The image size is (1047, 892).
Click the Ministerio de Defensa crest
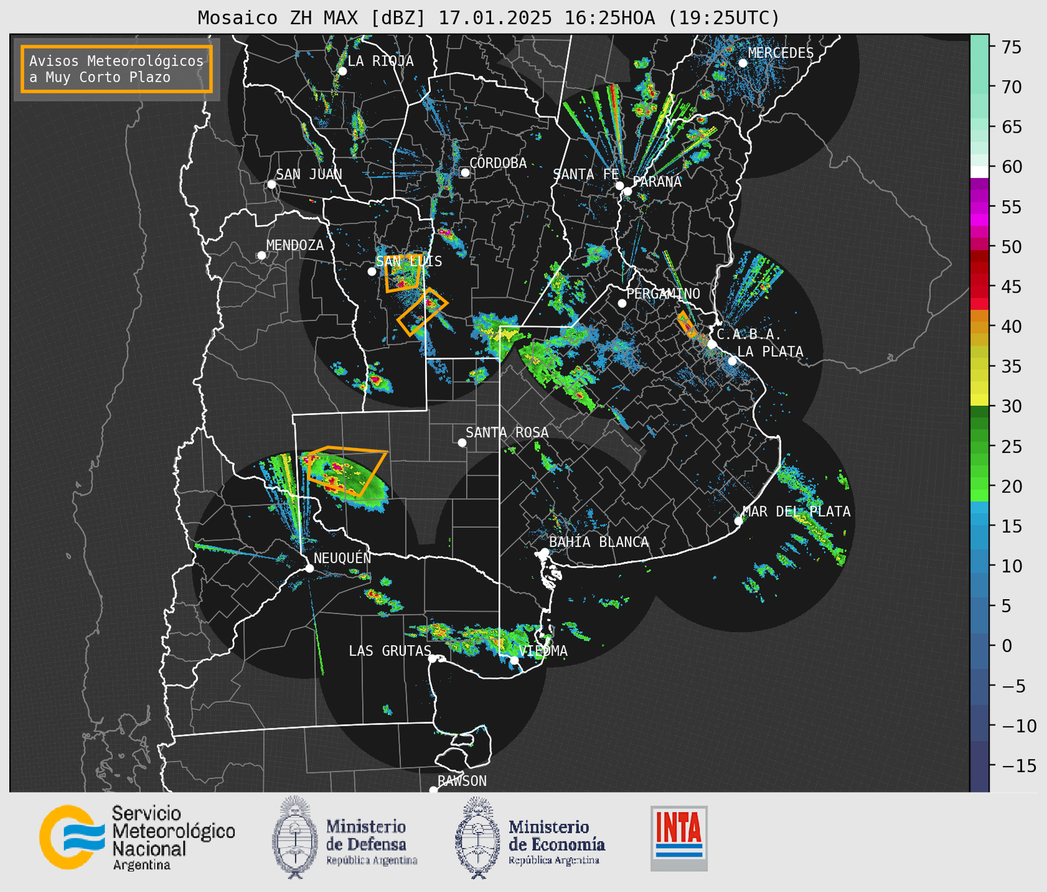294,837
